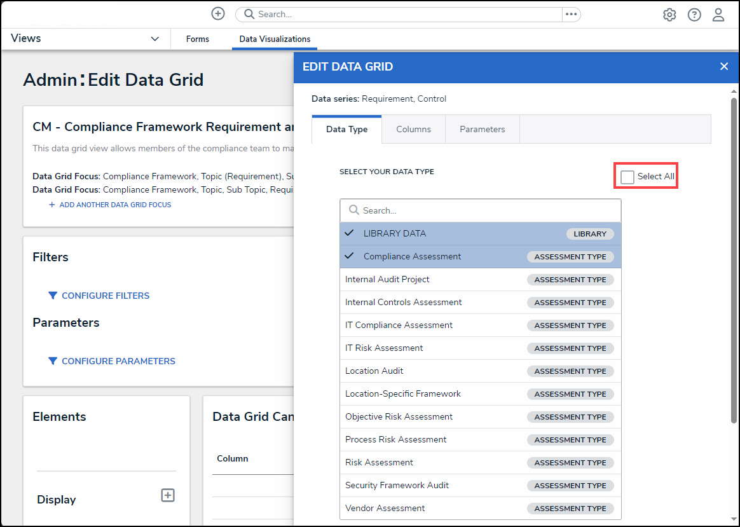Click the Configure Filters funnel icon

(53, 296)
